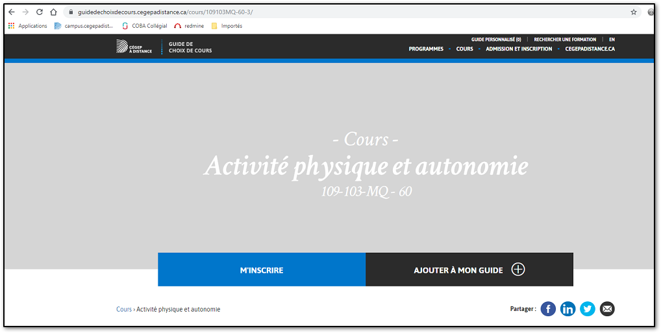661x333 pixels.
Task: Click Rechercher une formation link
Action: click(x=565, y=40)
